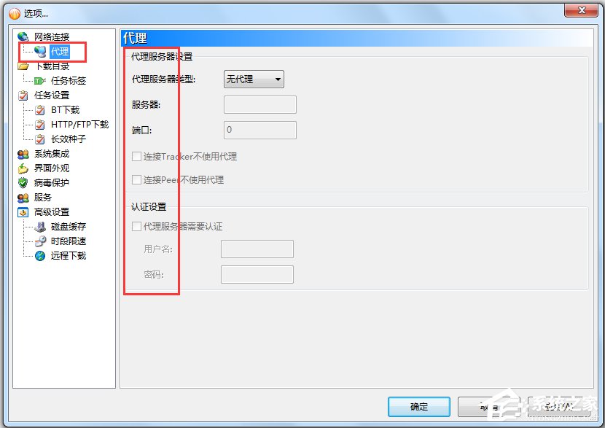Click the globe icon for 远程下载
This screenshot has width=605, height=428.
click(x=40, y=256)
